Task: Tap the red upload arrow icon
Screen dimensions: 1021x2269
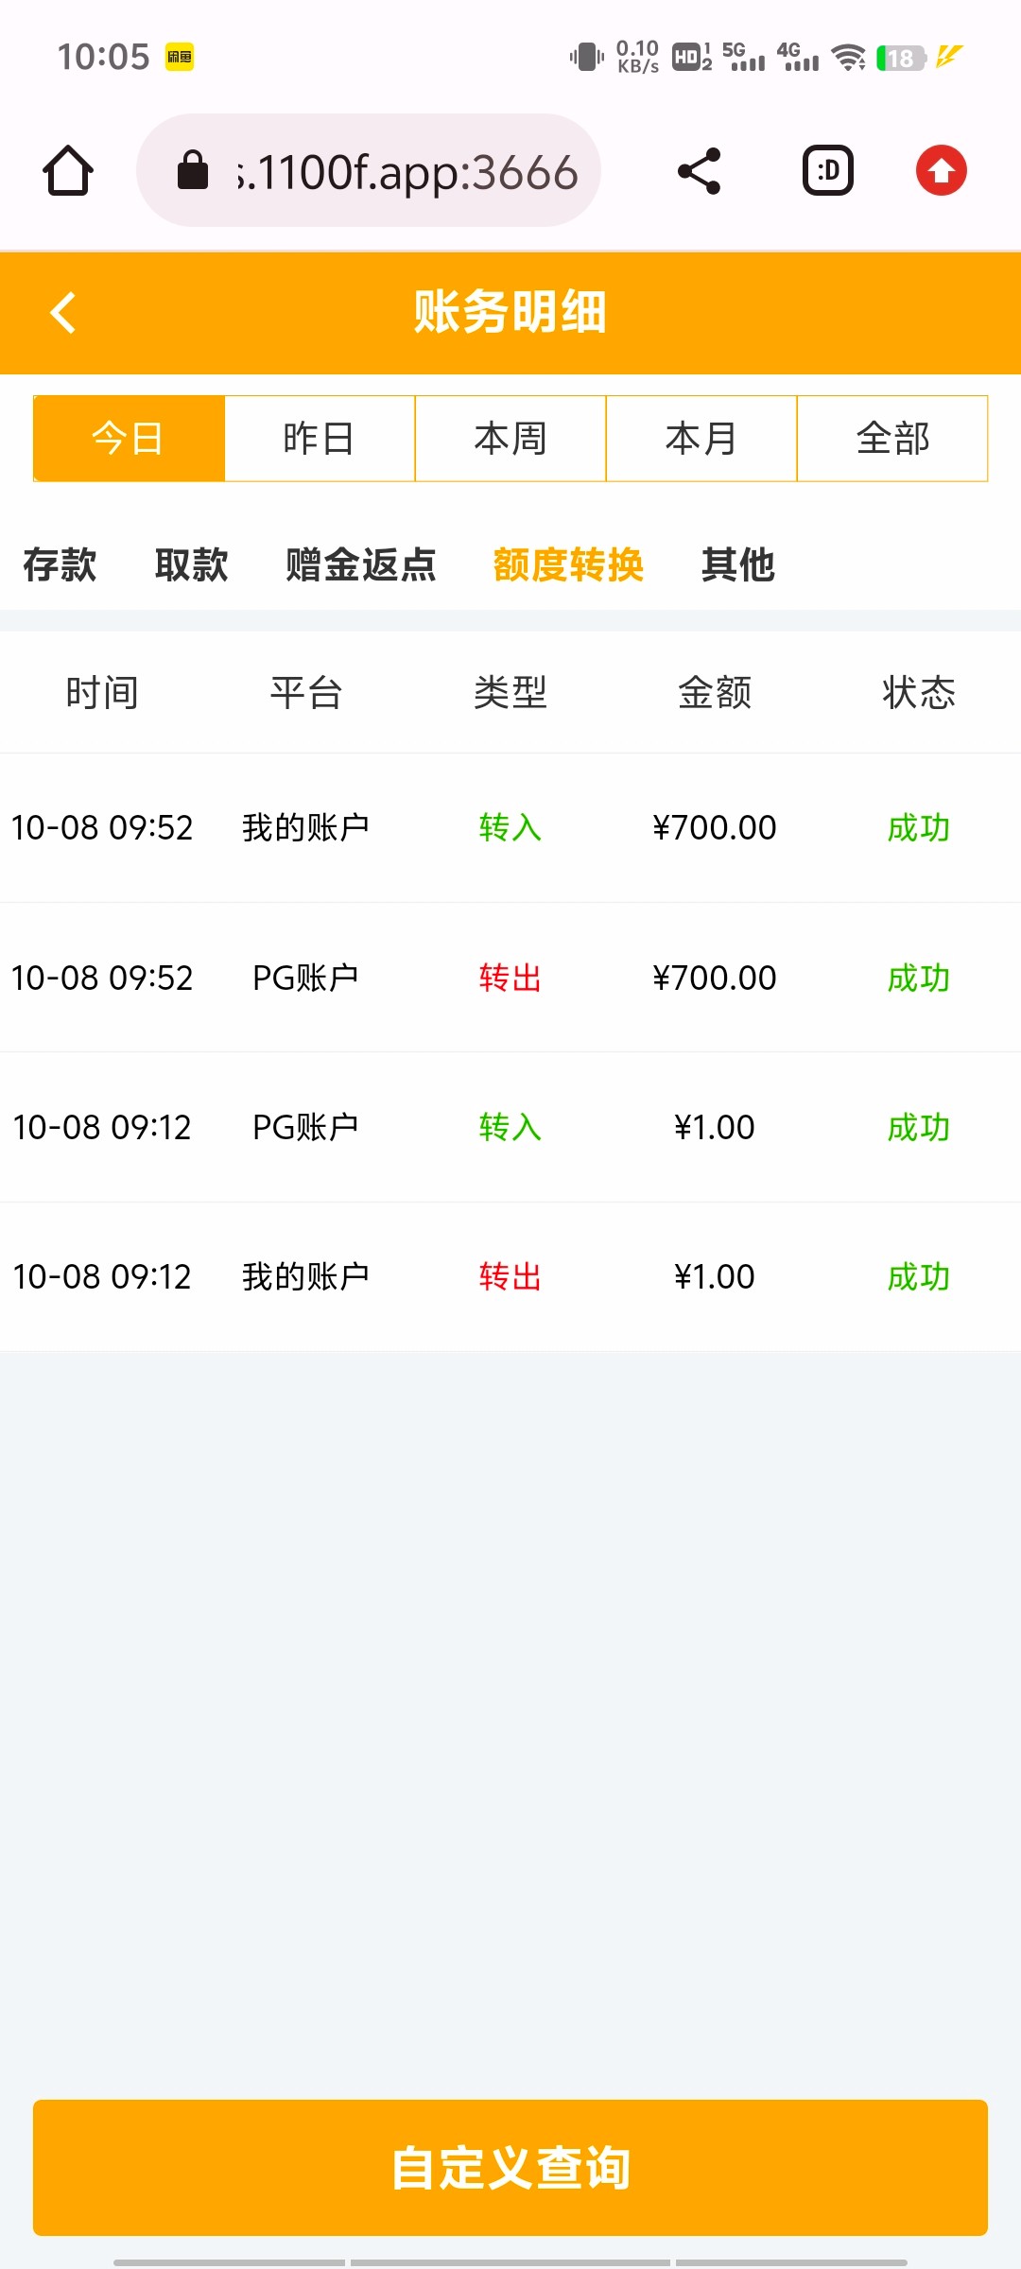Action: pyautogui.click(x=941, y=171)
